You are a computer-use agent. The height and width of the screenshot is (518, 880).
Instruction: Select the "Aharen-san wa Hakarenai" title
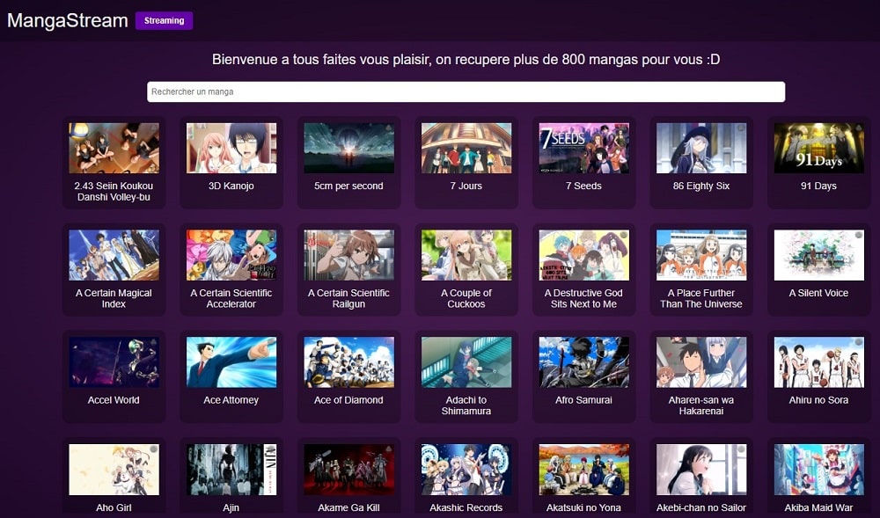point(701,405)
